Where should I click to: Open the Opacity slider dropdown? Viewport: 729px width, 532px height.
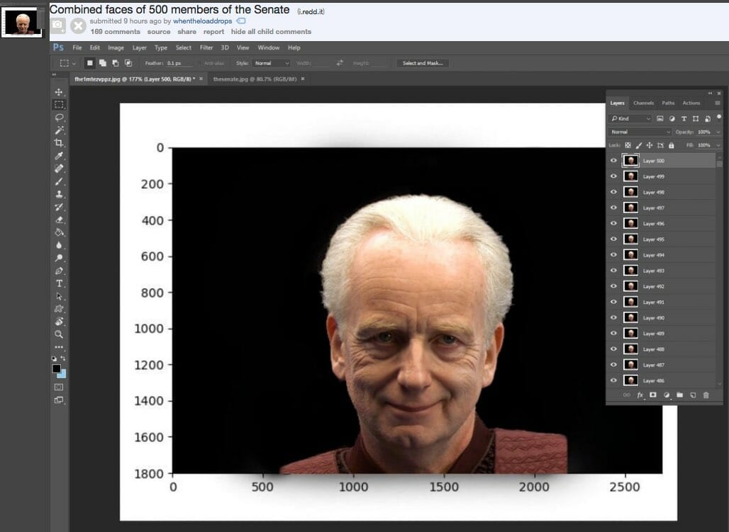click(x=718, y=132)
